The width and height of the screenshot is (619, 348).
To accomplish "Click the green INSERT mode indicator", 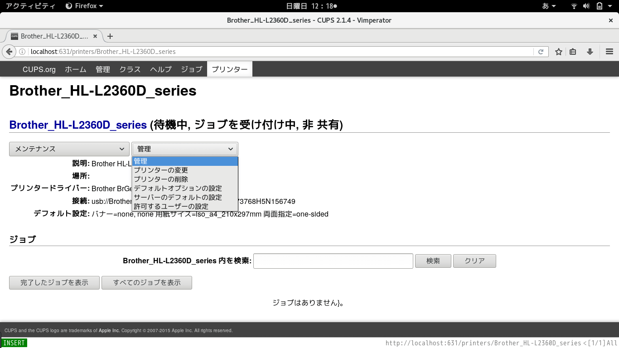I will pyautogui.click(x=14, y=343).
